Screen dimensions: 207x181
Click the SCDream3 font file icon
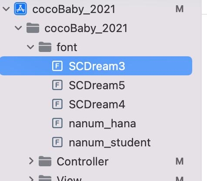click(57, 66)
